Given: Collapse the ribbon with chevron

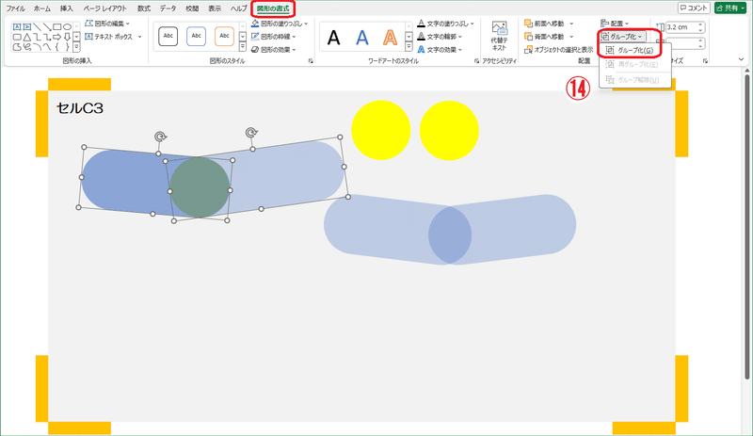Looking at the screenshot, I should pos(742,59).
